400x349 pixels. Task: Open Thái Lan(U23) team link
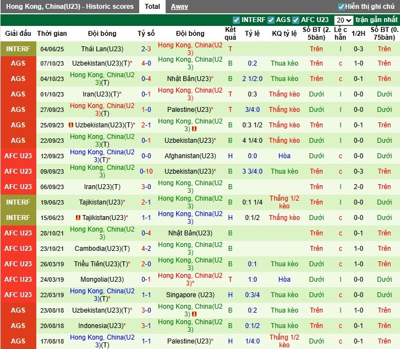point(102,49)
